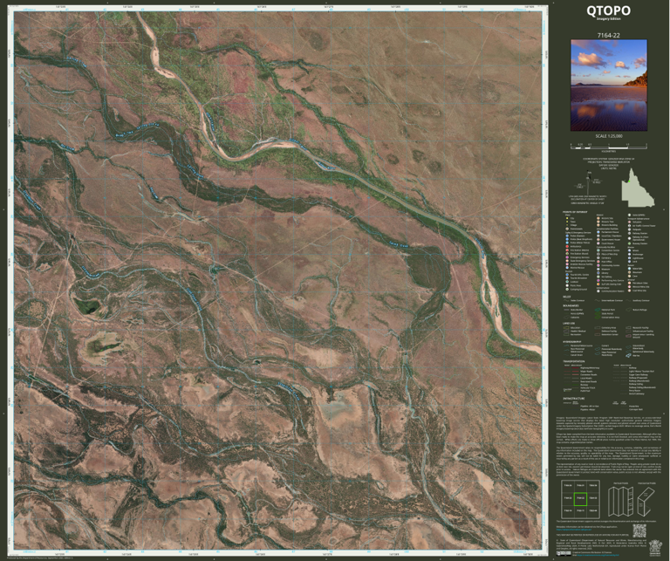
Task: Open the QTopo application web link
Action: pos(574,530)
